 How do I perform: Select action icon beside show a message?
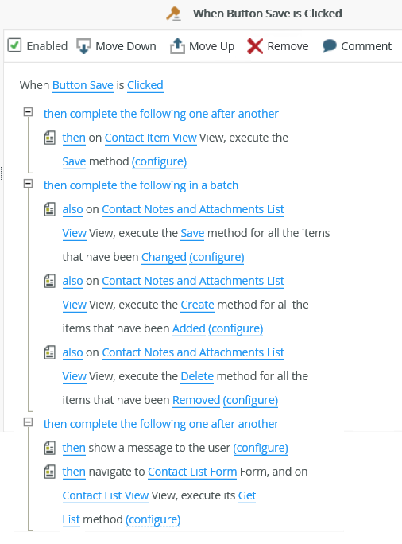tap(49, 448)
